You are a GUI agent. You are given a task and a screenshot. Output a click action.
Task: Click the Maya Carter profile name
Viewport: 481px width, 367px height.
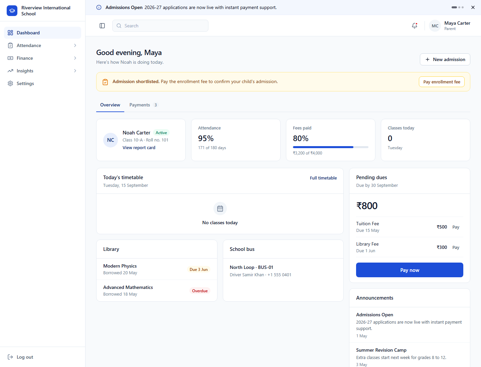coord(457,23)
